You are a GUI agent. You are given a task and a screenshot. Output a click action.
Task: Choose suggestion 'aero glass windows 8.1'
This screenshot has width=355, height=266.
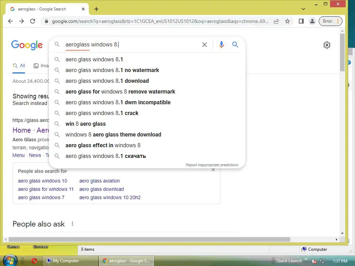point(147,60)
